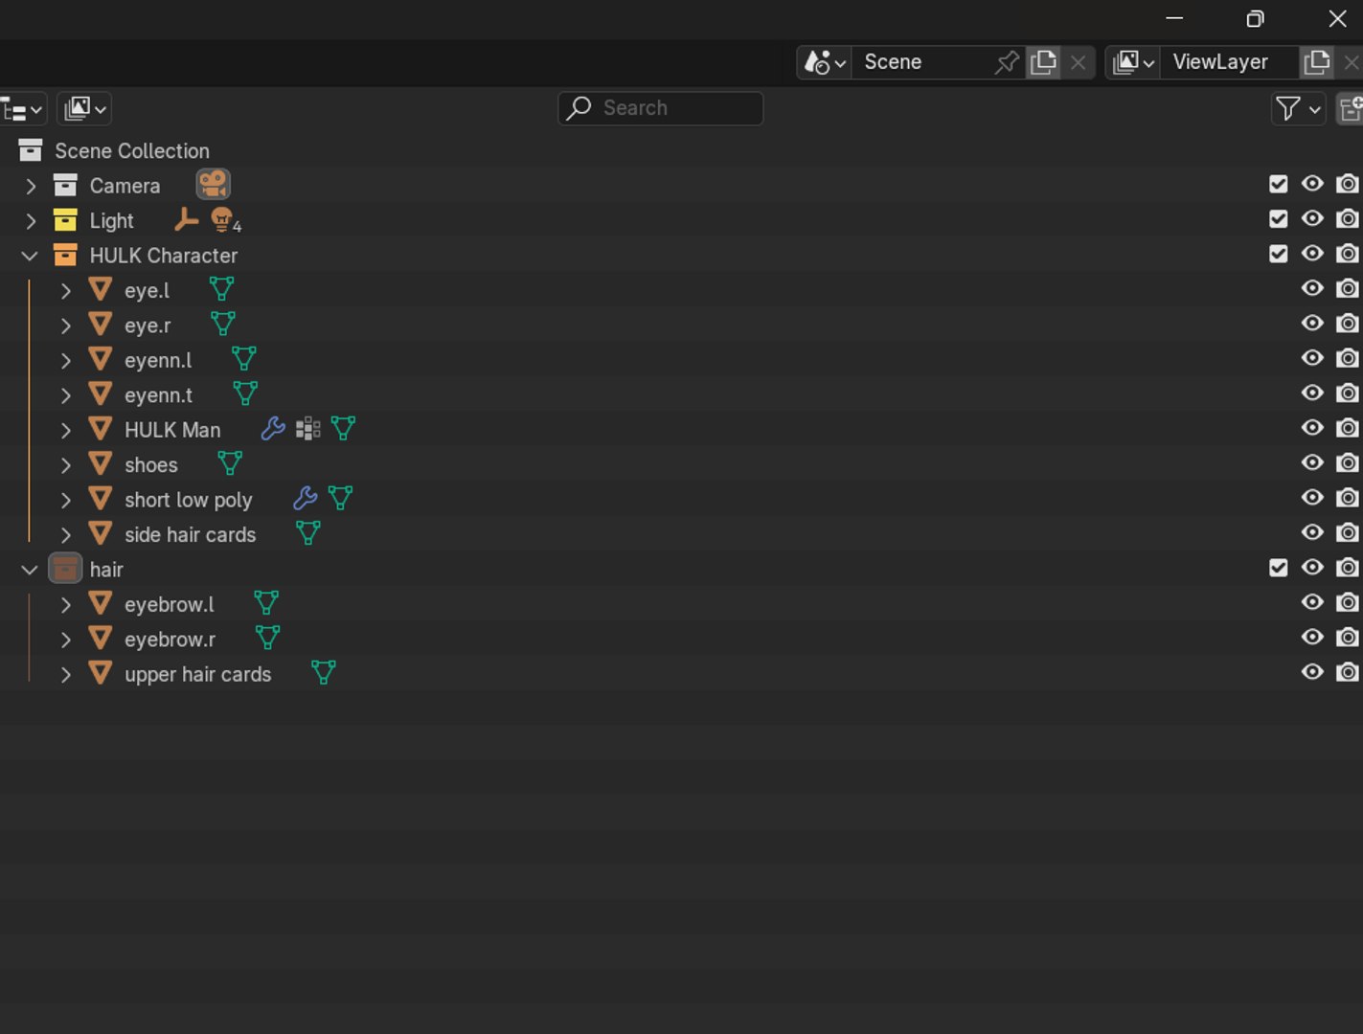Open the outliner display mode dropdown
This screenshot has width=1363, height=1034.
pos(84,108)
